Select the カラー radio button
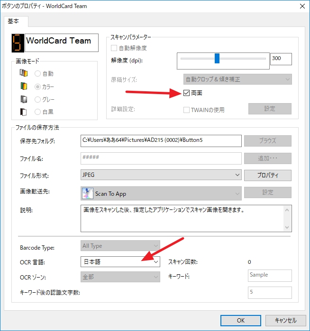The image size is (310, 331). [38, 87]
